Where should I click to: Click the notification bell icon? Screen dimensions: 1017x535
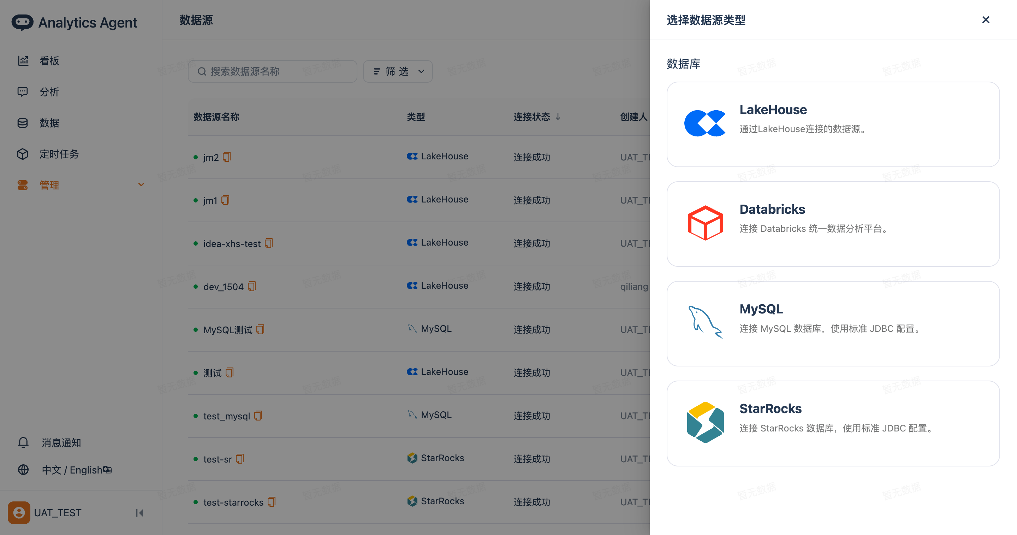coord(23,442)
